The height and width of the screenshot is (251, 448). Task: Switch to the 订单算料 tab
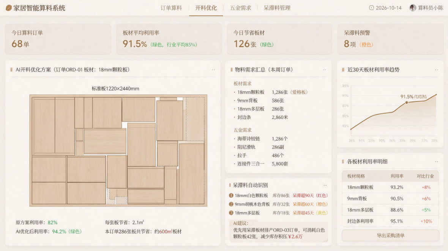(x=171, y=8)
